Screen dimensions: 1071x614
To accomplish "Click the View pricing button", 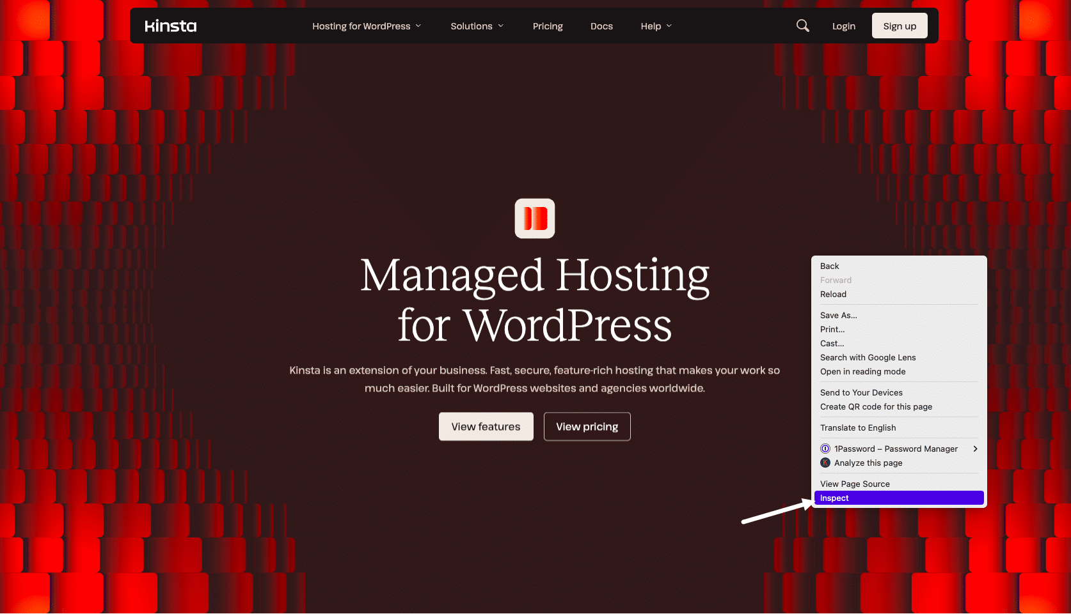I will [x=587, y=426].
